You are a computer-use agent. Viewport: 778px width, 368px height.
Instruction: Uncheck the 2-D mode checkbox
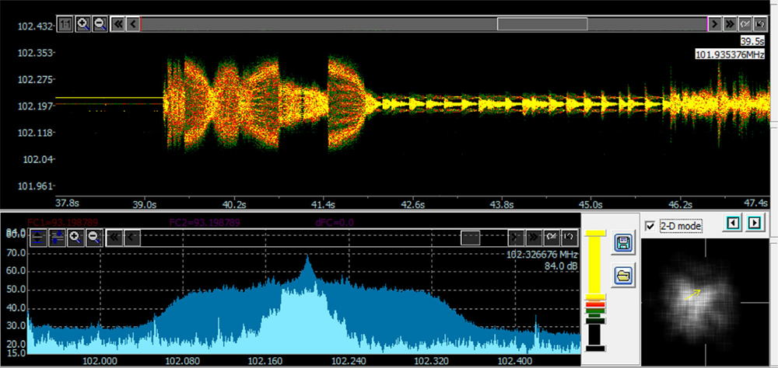point(650,226)
